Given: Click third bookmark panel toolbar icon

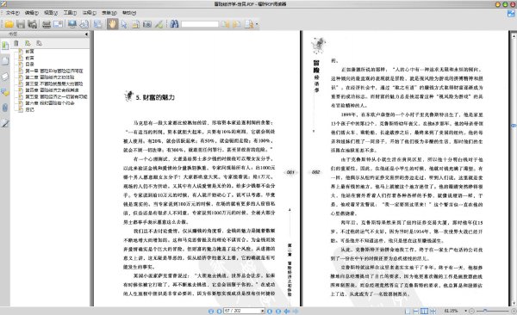Looking at the screenshot, I should (x=39, y=43).
